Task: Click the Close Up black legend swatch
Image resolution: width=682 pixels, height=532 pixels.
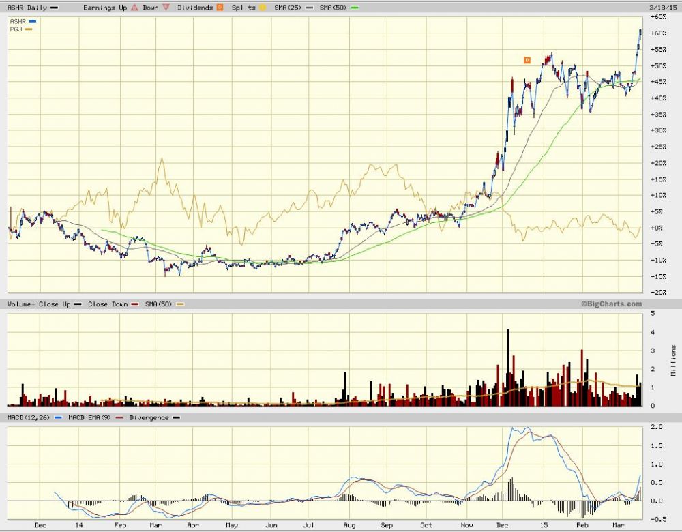Action: click(78, 304)
